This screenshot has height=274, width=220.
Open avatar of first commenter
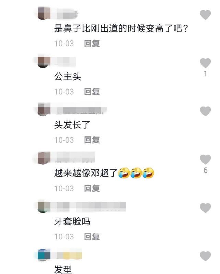point(44,13)
